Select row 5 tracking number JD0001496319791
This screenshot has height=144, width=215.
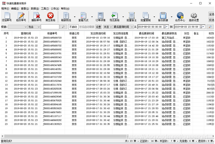[x=52, y=53]
